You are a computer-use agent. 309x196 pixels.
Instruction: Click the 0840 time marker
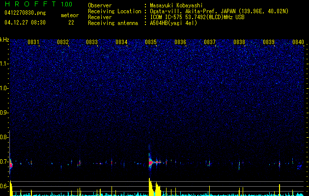(x=298, y=42)
